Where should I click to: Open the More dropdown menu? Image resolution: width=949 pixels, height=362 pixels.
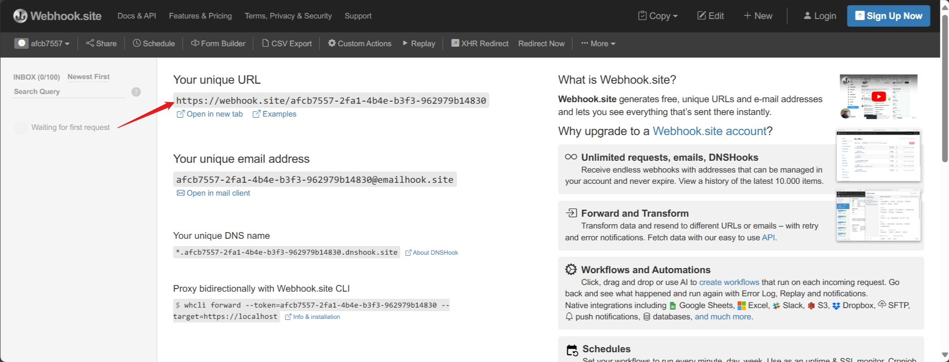(598, 44)
